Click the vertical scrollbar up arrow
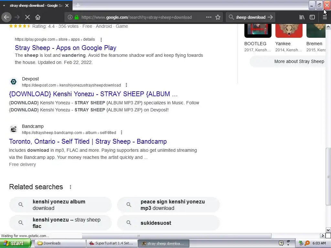This screenshot has height=248, width=331. pyautogui.click(x=328, y=26)
